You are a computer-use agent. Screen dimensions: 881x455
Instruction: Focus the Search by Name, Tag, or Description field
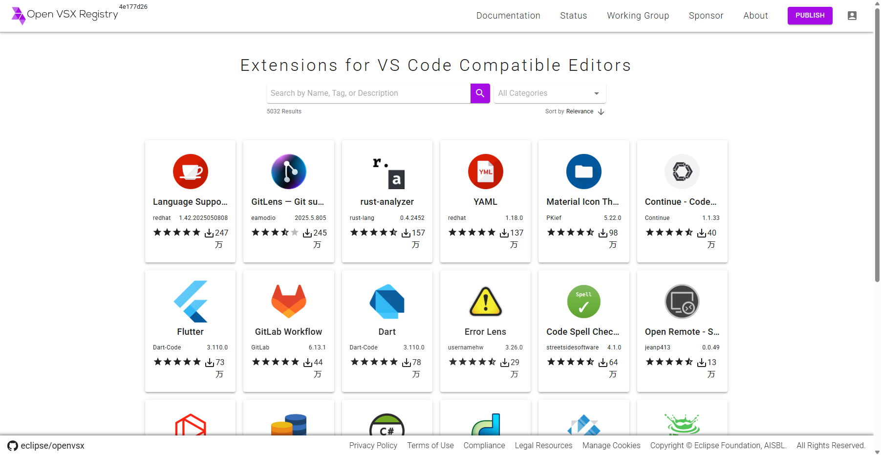[368, 93]
